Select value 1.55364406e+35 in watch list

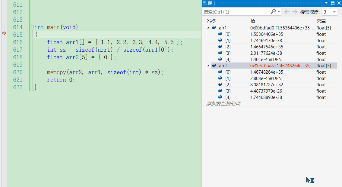coord(267,34)
